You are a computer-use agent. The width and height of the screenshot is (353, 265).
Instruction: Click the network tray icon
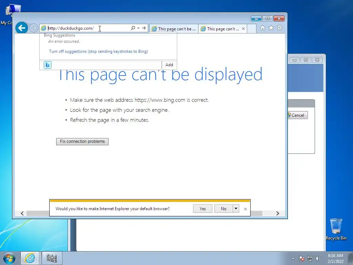310,258
